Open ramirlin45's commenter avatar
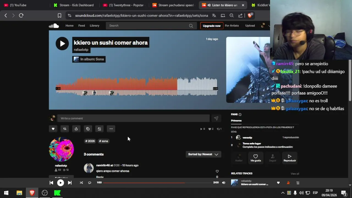 89,168
